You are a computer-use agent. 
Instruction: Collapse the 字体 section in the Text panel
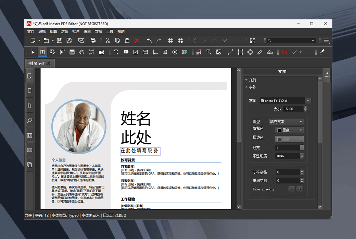point(246,87)
